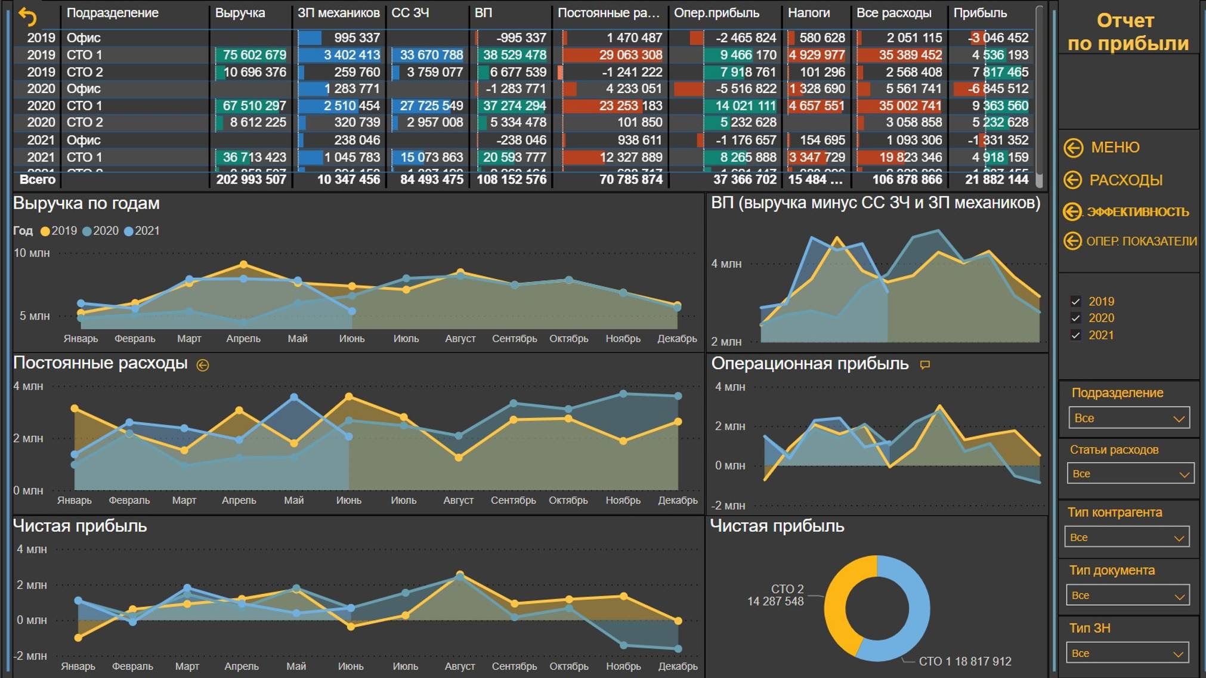Uncheck the 2019 year checkbox
This screenshot has height=678, width=1206.
1077,302
